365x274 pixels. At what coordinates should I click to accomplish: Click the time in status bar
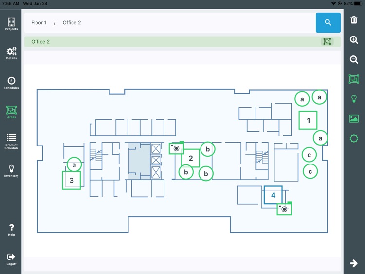11,4
